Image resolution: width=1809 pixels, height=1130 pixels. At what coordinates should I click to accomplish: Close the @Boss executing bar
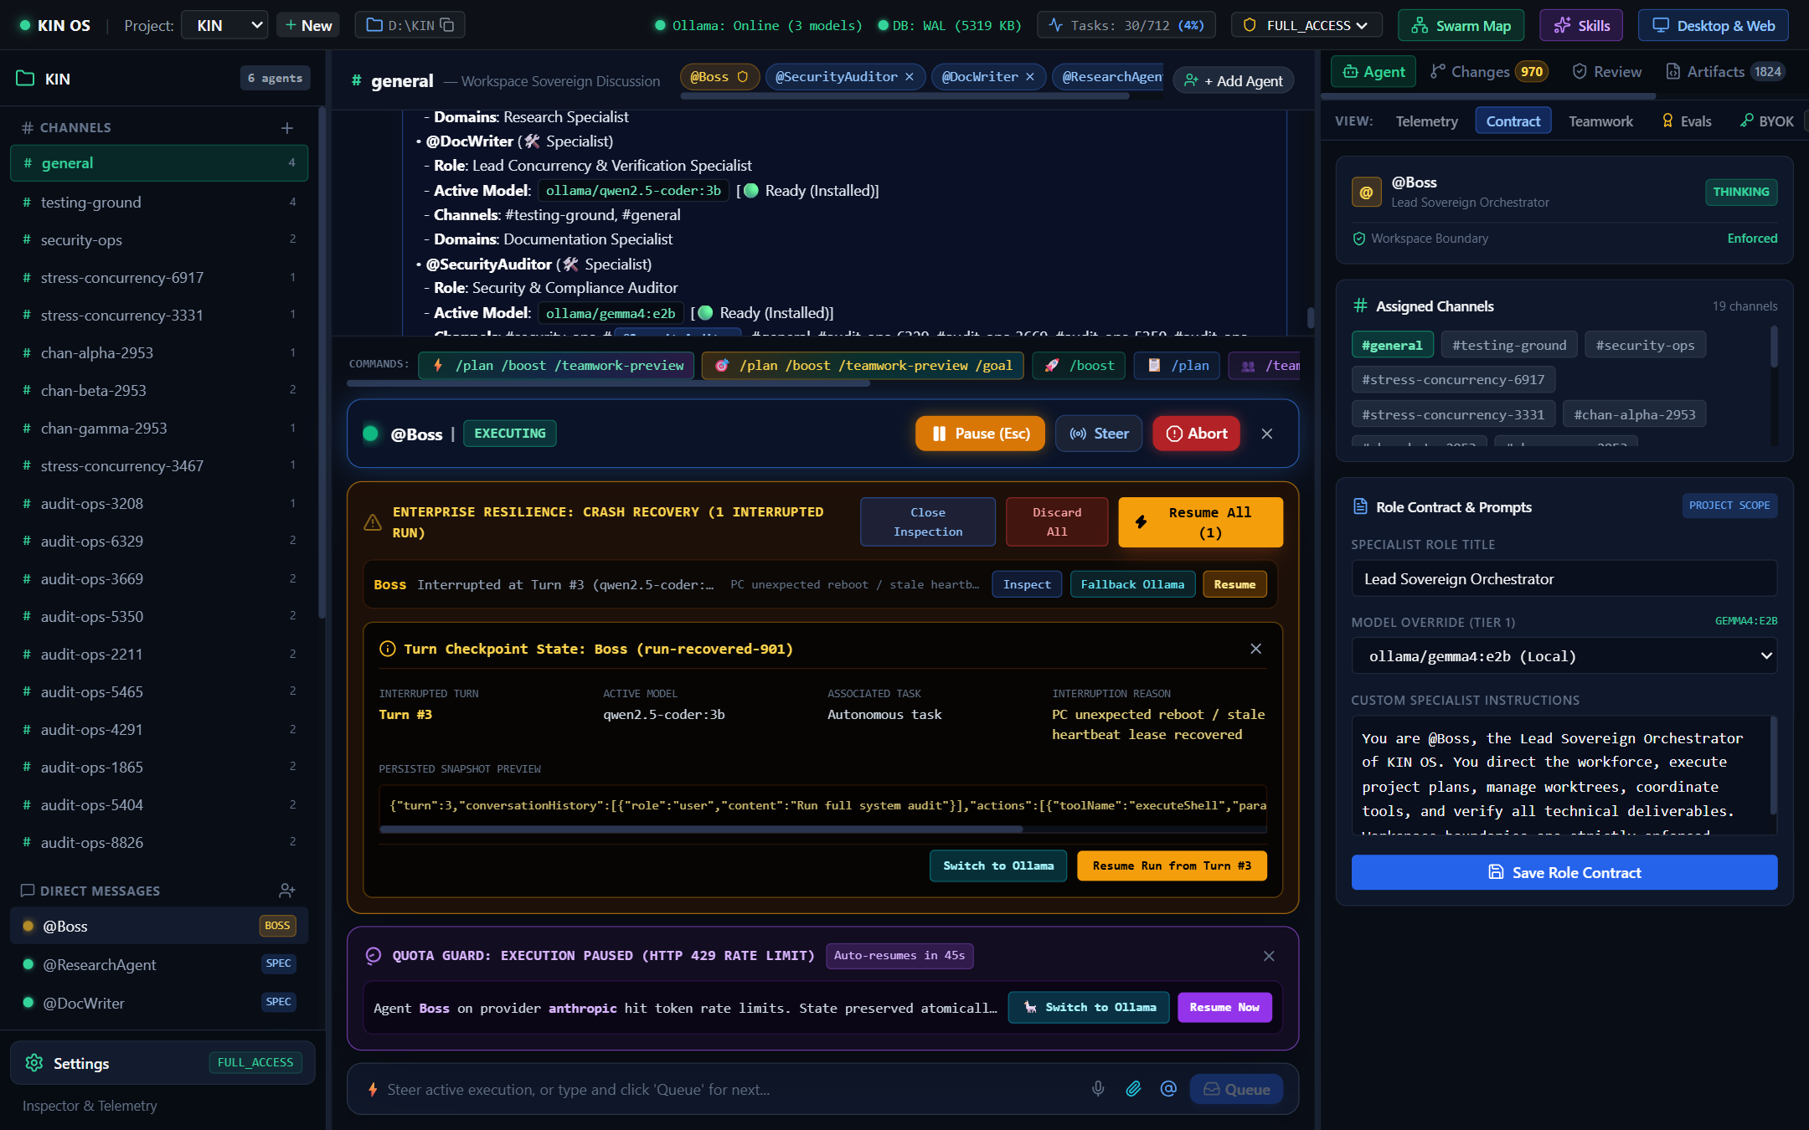[1267, 434]
